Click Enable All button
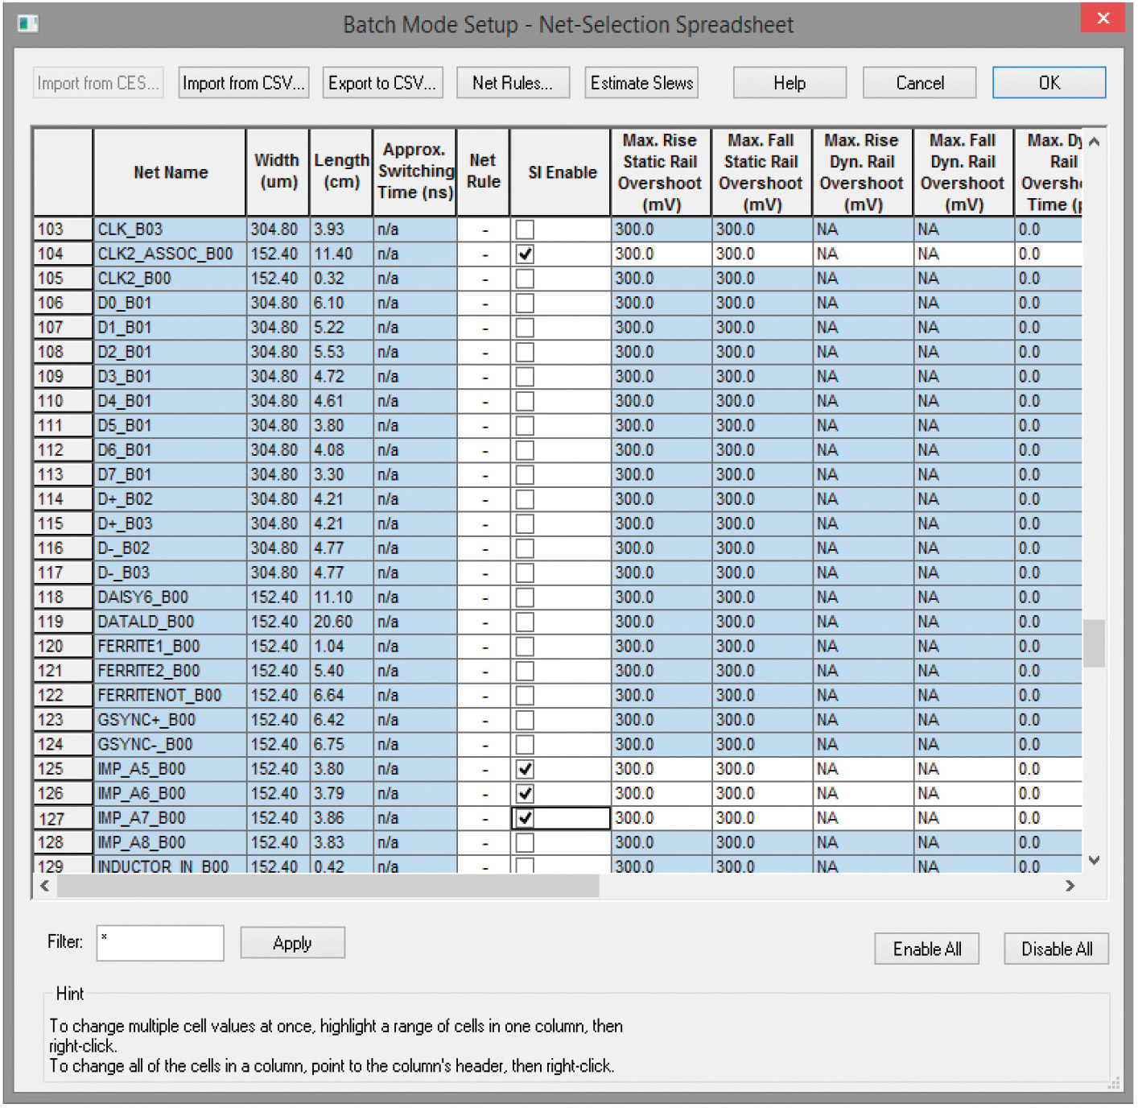Screen dimensions: 1138x1108 926,949
